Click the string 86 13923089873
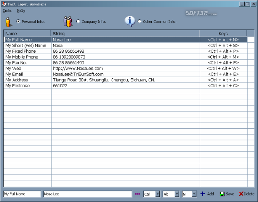 [69, 57]
